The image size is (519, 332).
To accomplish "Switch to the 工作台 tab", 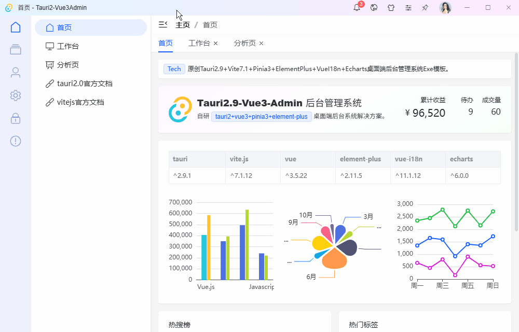I will click(x=199, y=43).
